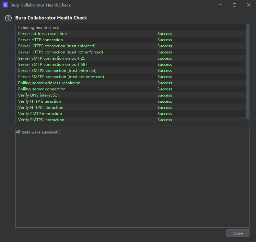Image resolution: width=256 pixels, height=242 pixels.
Task: Click the help question mark icon
Action: tap(8, 18)
